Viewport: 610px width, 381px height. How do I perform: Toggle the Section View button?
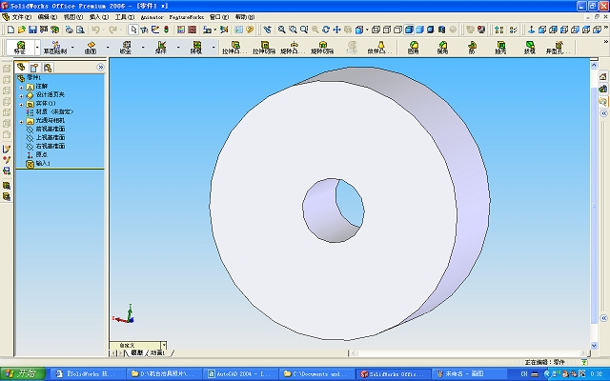tap(441, 30)
